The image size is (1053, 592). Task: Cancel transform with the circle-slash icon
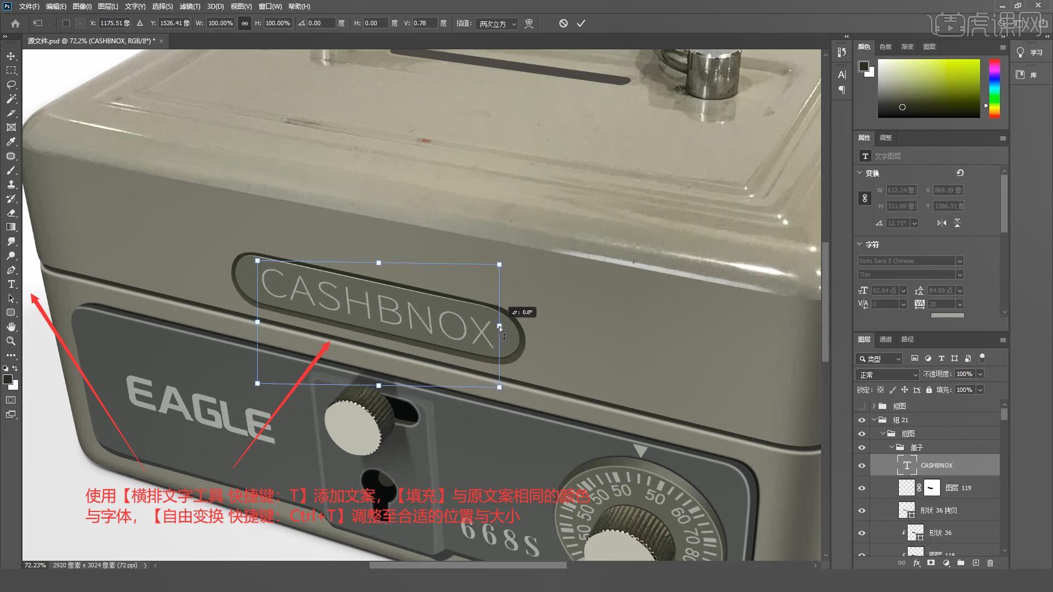(563, 23)
